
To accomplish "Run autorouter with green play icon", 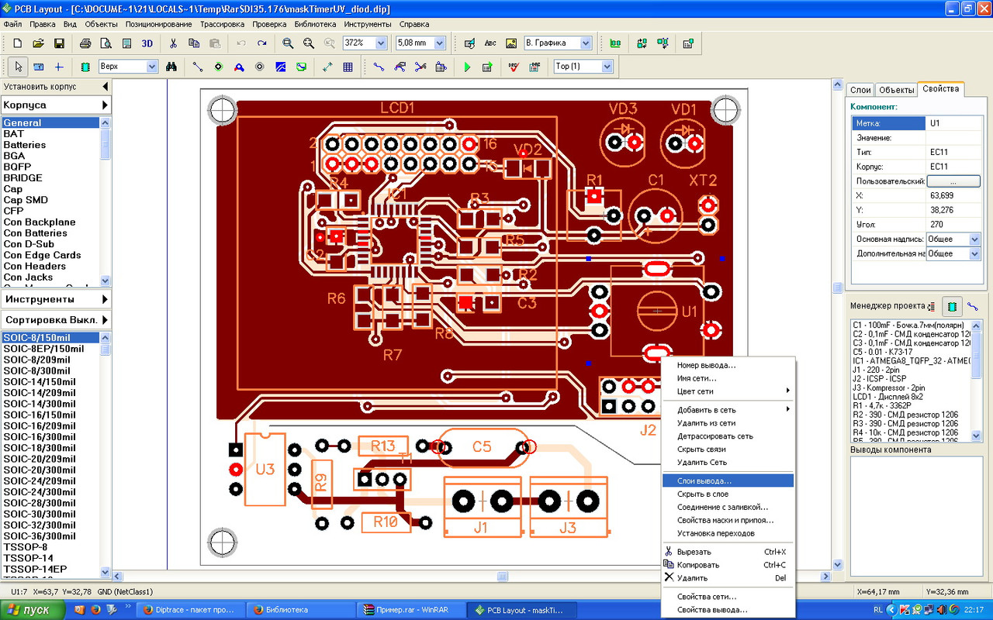I will coord(467,67).
